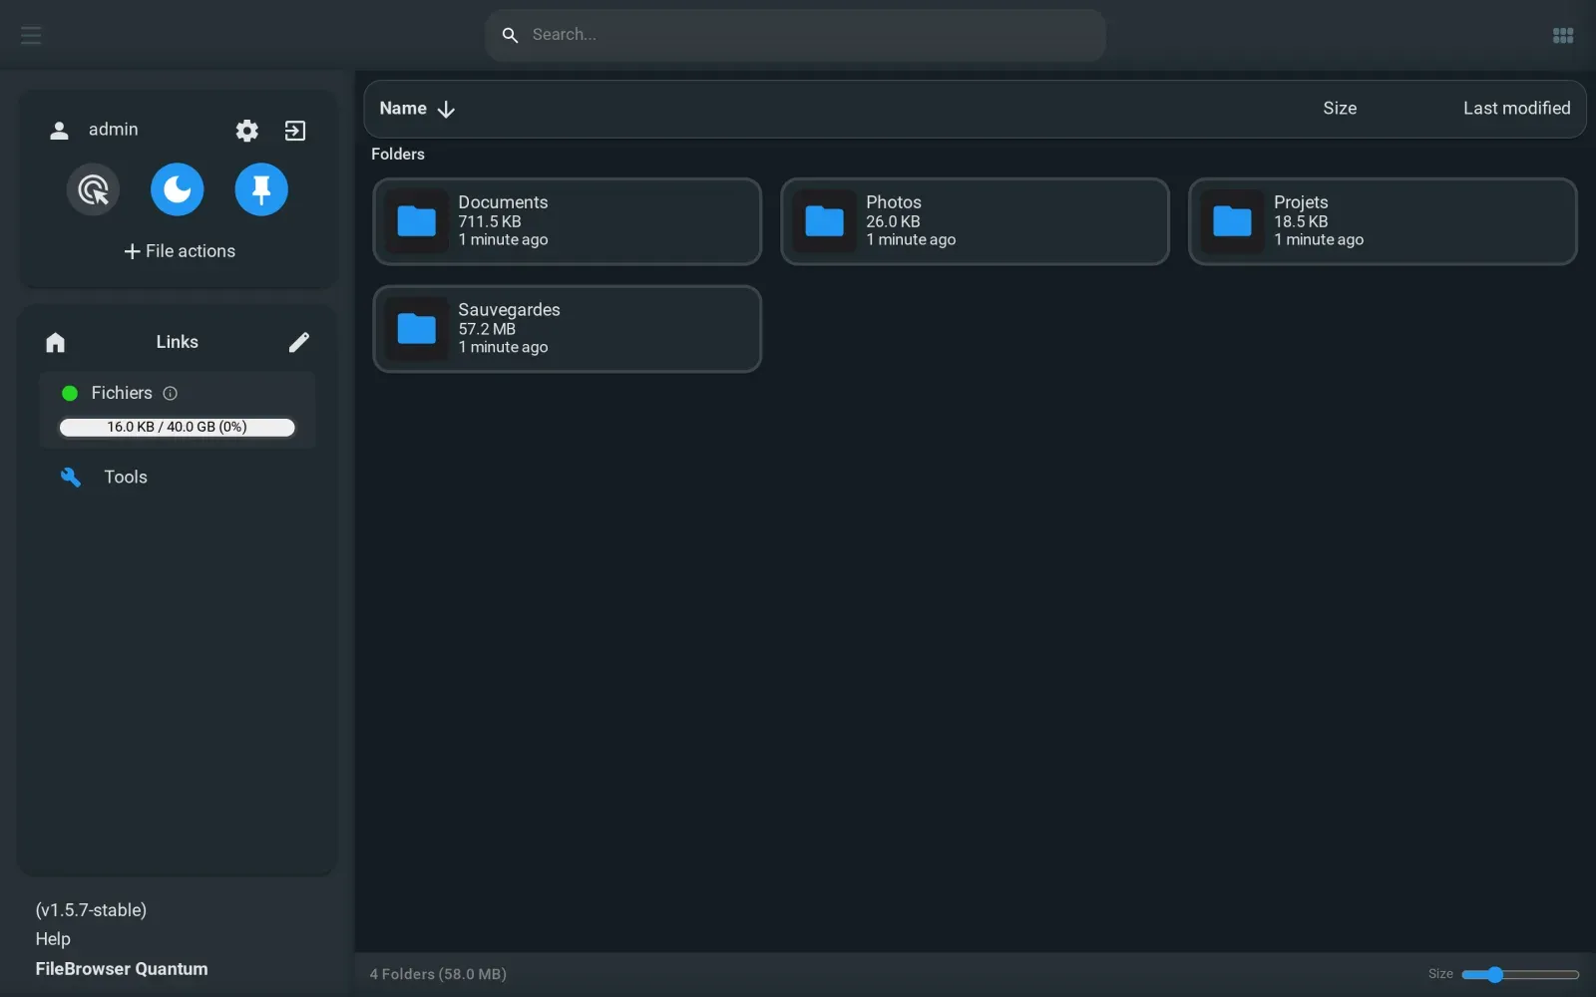Switch the file view mode grid icon
1596x997 pixels.
tap(1563, 35)
